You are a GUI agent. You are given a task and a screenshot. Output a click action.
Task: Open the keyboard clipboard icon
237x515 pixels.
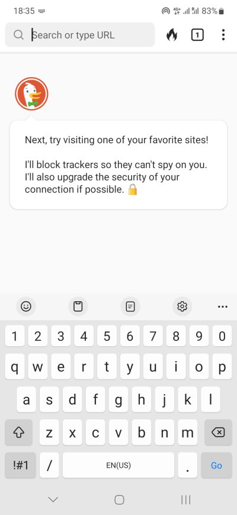(78, 307)
